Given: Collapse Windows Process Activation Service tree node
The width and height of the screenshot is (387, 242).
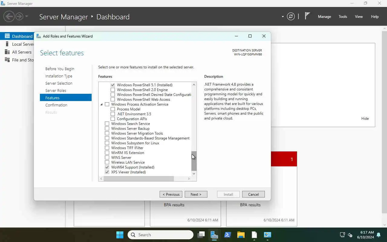Looking at the screenshot, I should click(102, 104).
